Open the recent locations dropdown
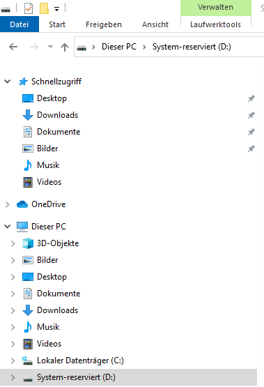 pos(50,46)
